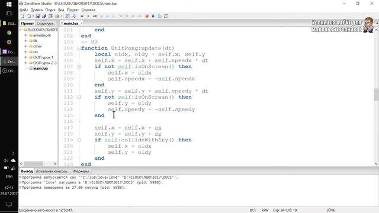The height and width of the screenshot is (213, 379).
Task: Click the LÖVE interpreter status bar field
Action: (x=330, y=211)
